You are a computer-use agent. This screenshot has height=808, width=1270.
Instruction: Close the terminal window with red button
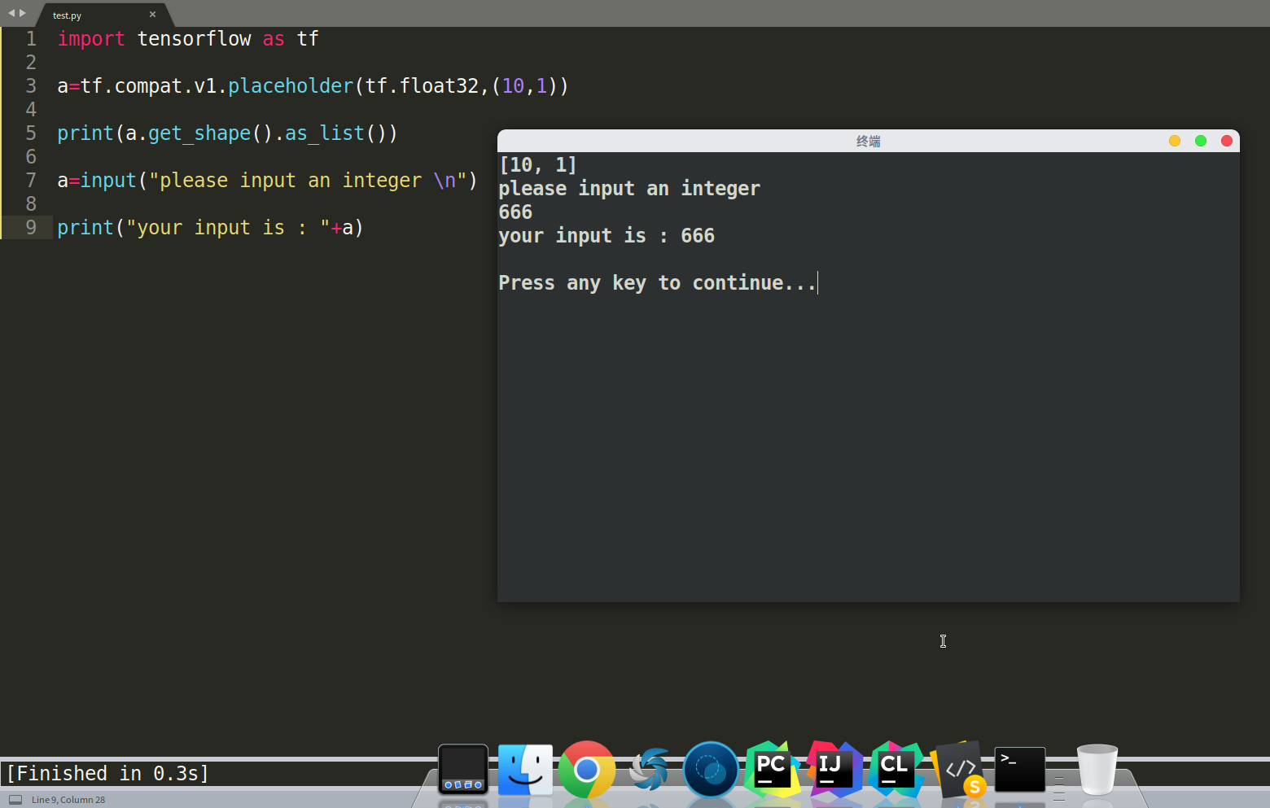pos(1226,141)
